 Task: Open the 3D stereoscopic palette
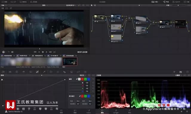click(85, 72)
